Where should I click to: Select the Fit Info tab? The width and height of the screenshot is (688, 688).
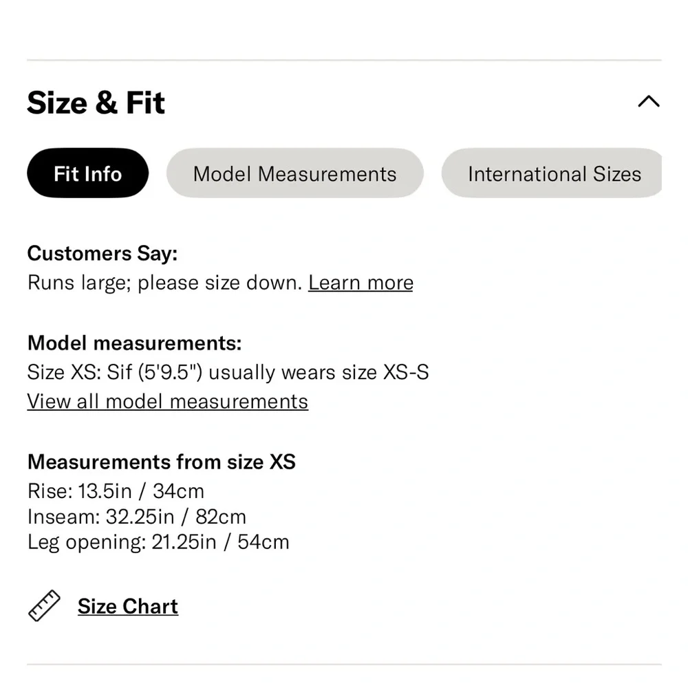pyautogui.click(x=87, y=173)
